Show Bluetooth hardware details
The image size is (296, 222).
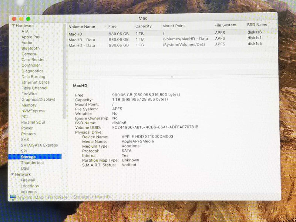click(x=30, y=48)
